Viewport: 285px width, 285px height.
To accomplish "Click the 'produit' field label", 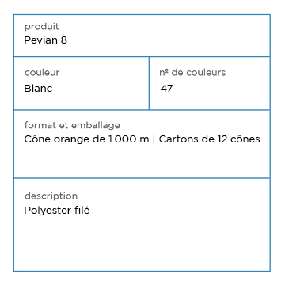I will point(42,27).
